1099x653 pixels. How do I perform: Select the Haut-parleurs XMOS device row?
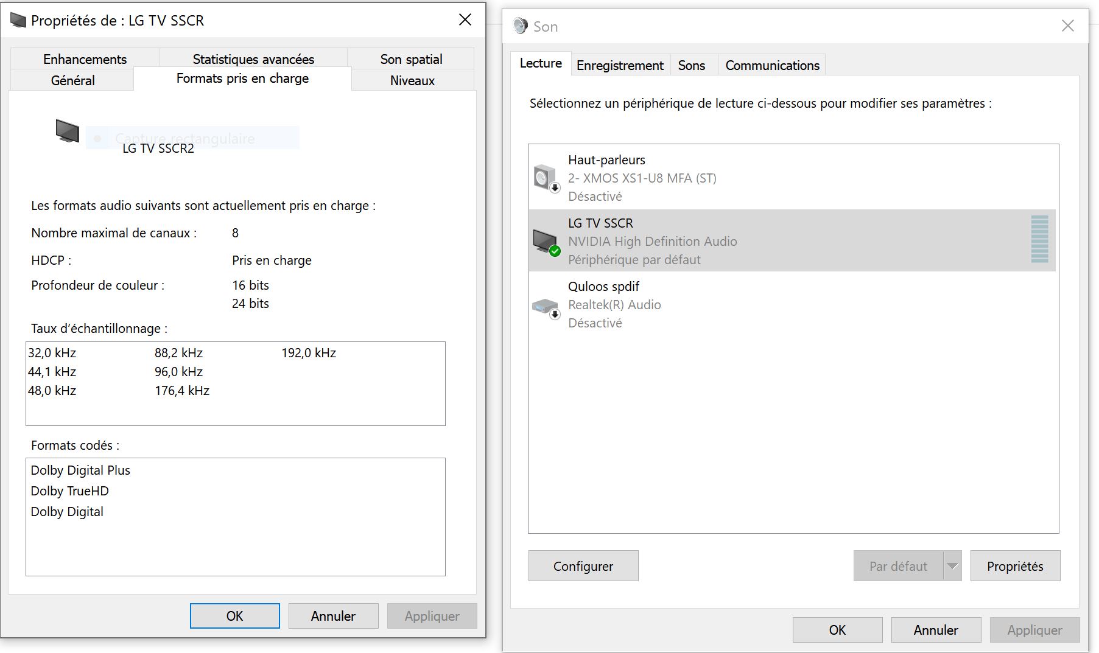792,178
